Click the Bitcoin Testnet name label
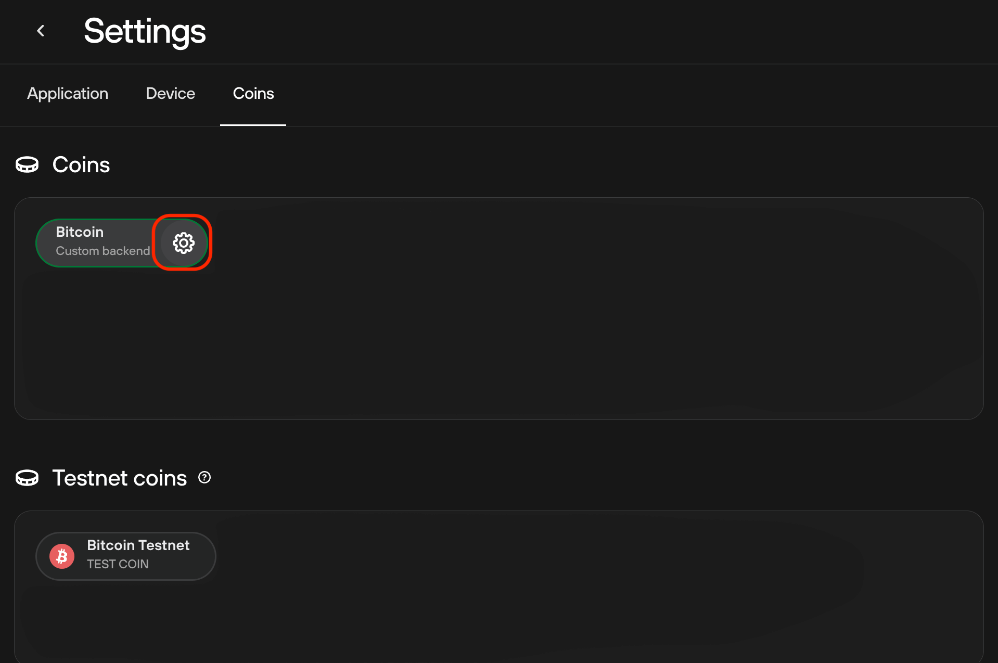Viewport: 998px width, 663px height. pos(138,545)
